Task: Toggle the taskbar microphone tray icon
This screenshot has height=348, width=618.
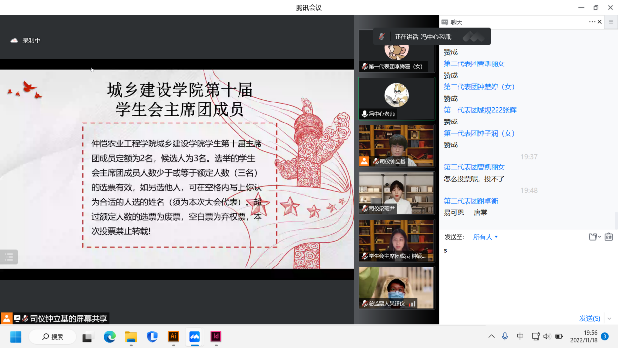Action: (505, 336)
